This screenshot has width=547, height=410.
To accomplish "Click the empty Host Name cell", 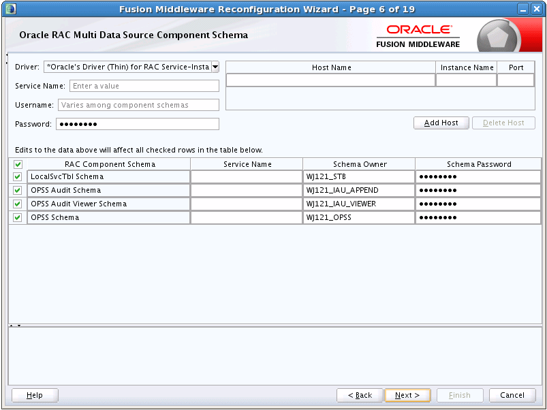I will click(x=330, y=80).
